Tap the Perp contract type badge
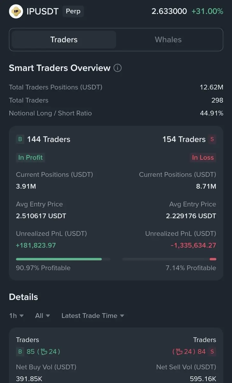Image resolution: width=232 pixels, height=383 pixels. pyautogui.click(x=73, y=11)
